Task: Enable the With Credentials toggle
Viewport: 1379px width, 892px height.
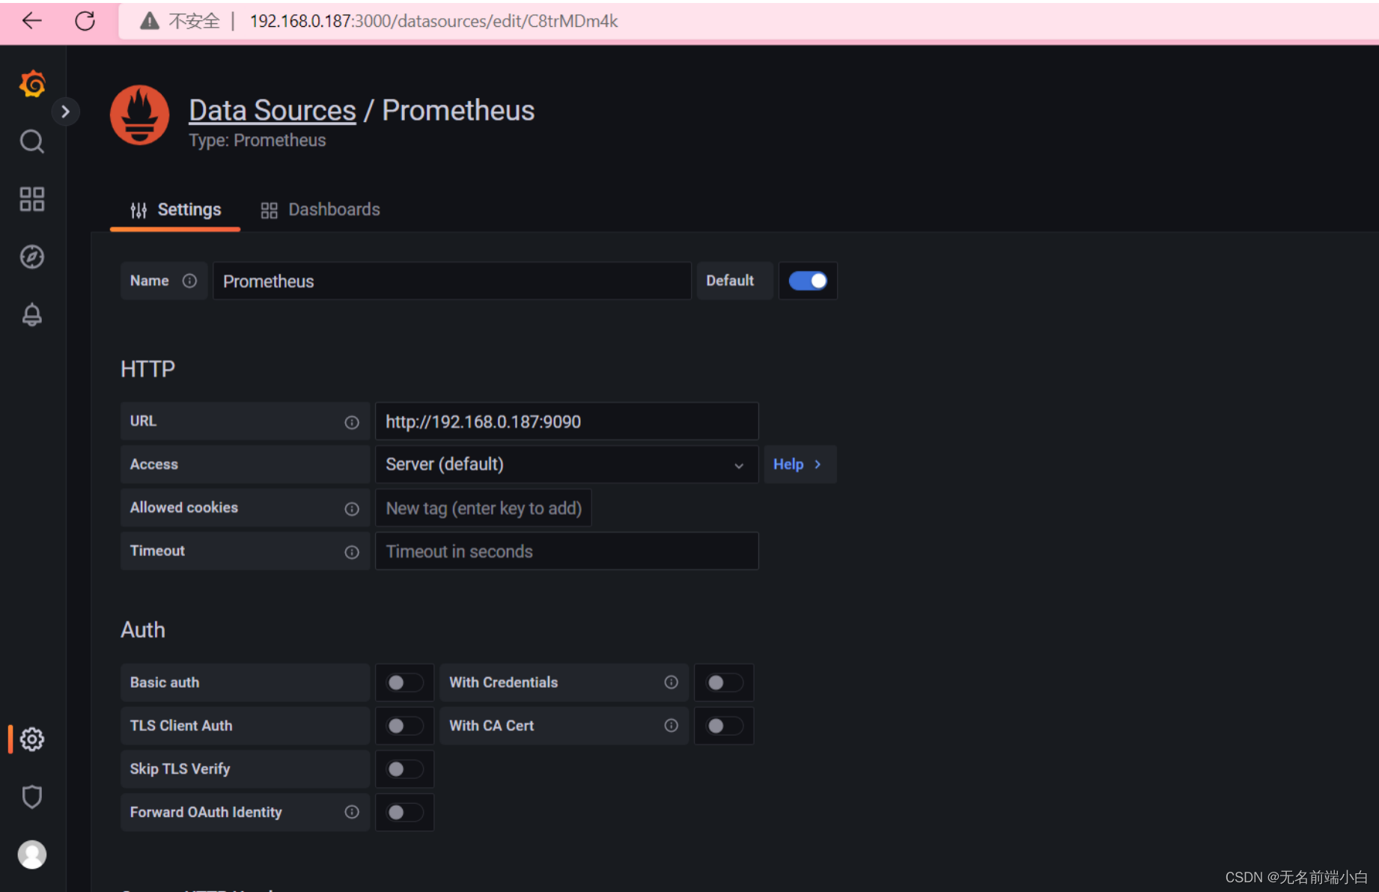Action: point(724,682)
